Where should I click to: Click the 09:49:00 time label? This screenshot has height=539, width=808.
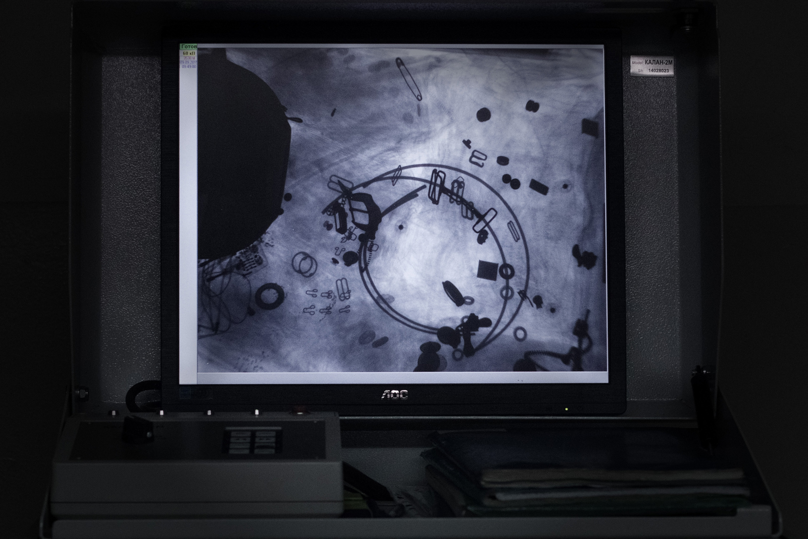click(189, 67)
